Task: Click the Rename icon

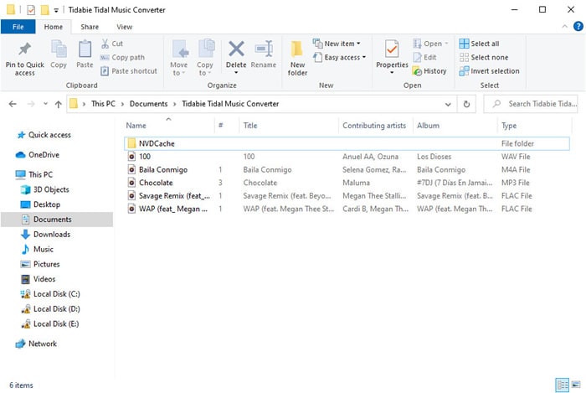Action: pyautogui.click(x=264, y=49)
